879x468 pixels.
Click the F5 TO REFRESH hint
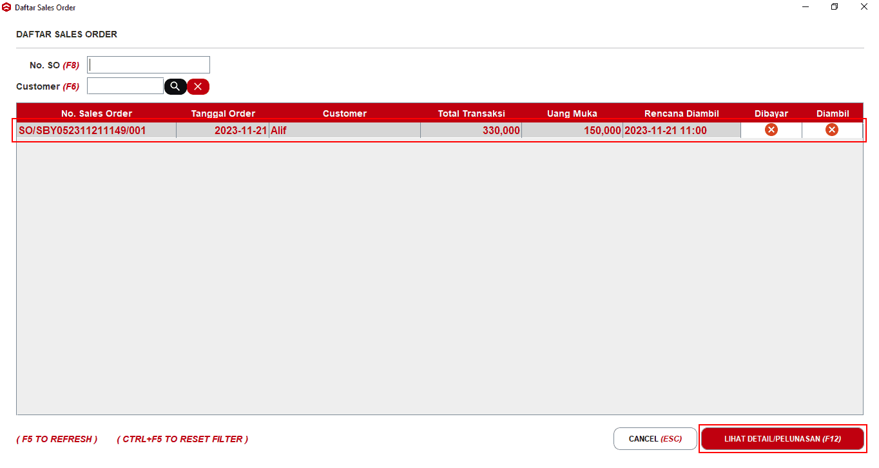(57, 439)
